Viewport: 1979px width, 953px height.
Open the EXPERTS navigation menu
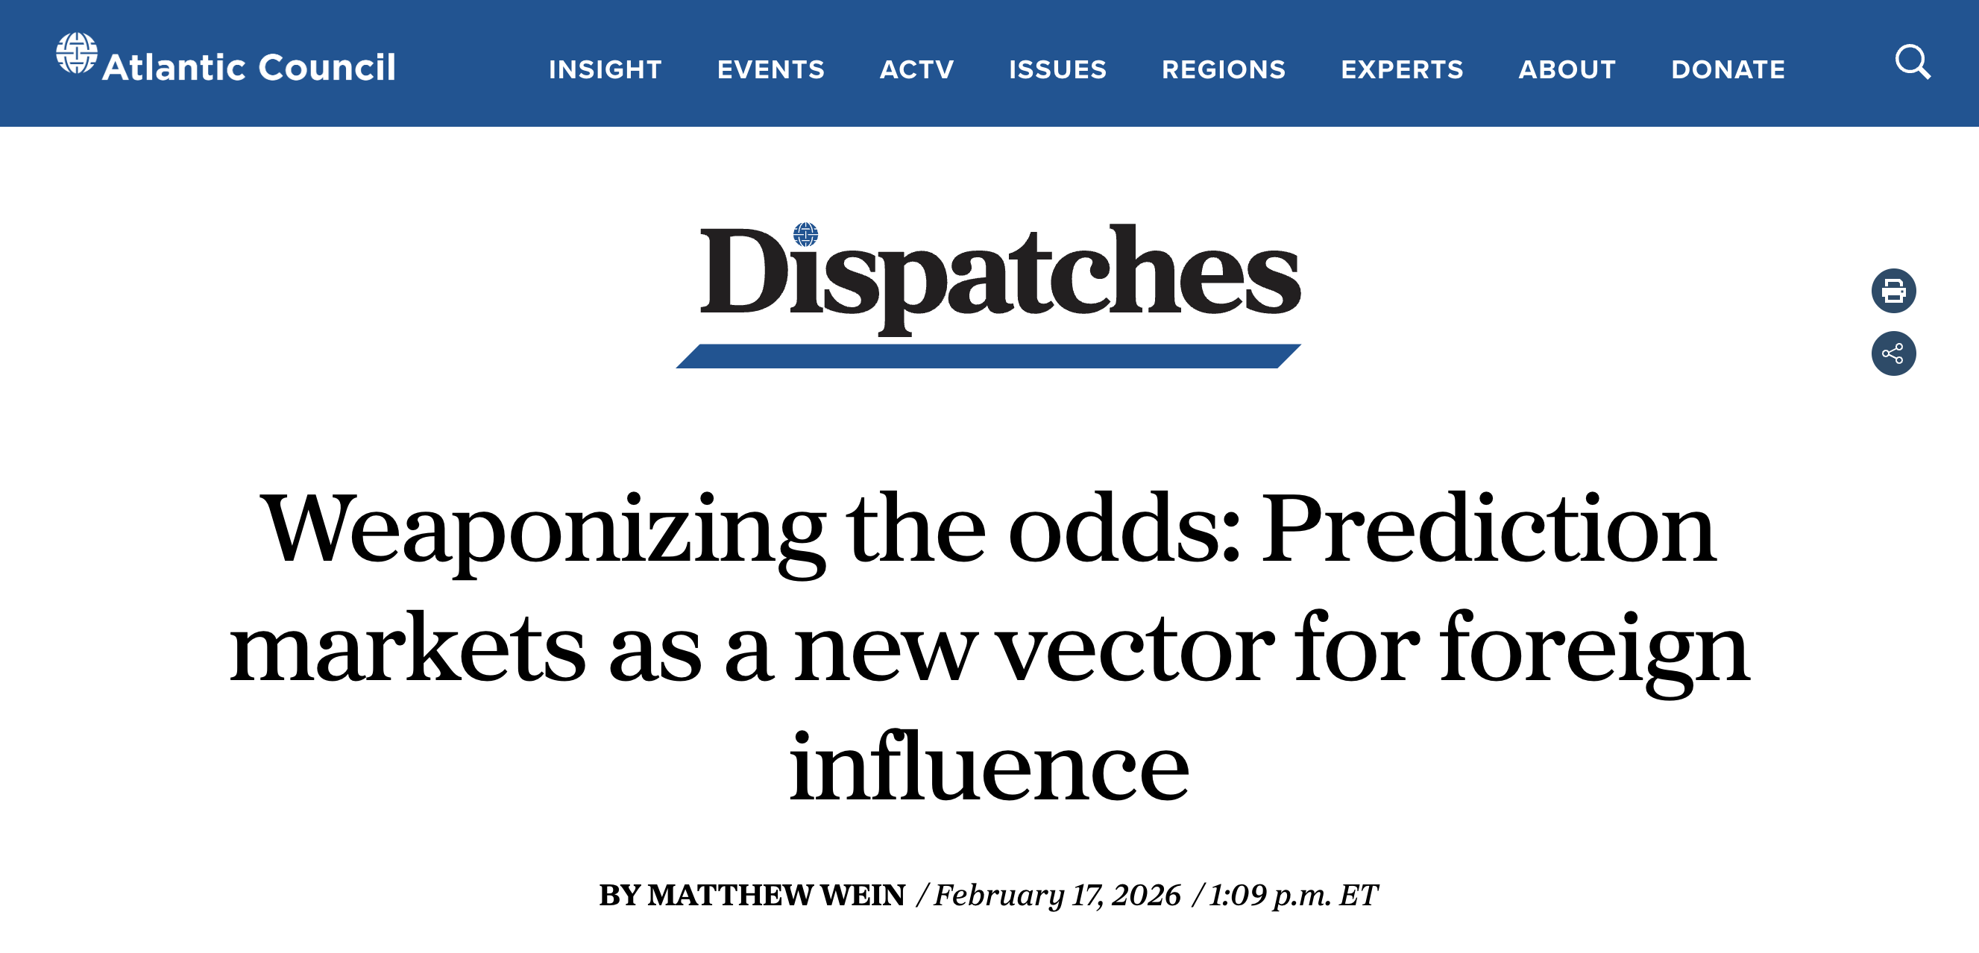click(1402, 69)
